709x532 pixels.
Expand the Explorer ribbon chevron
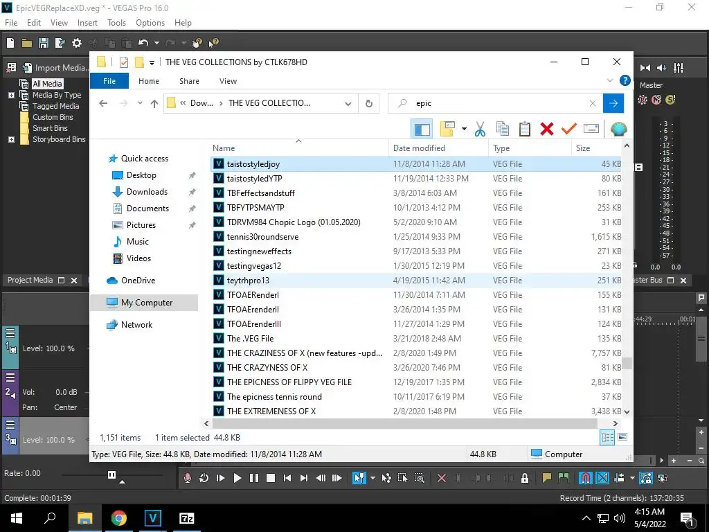(609, 80)
